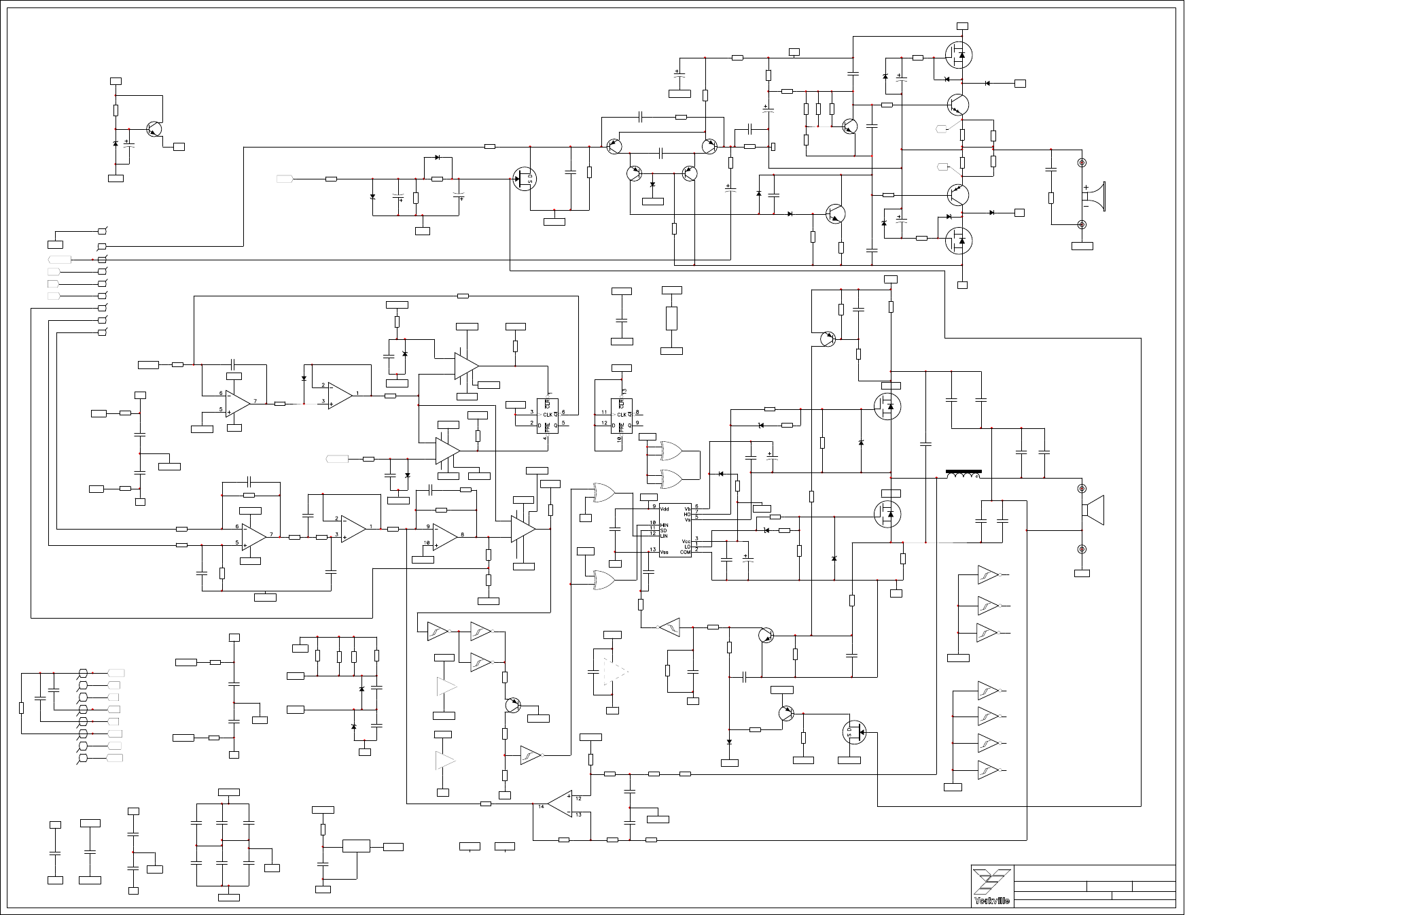Select the right transistor of the differential pair

coord(709,146)
